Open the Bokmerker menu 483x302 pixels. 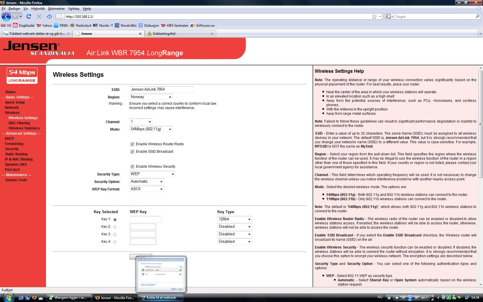click(56, 9)
